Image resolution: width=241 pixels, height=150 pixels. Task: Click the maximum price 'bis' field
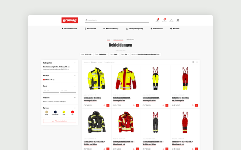coord(68,91)
